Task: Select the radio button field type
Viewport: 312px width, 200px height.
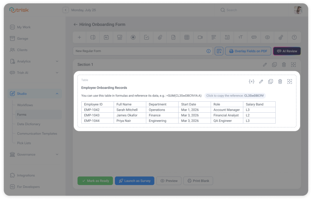Action: (133, 37)
